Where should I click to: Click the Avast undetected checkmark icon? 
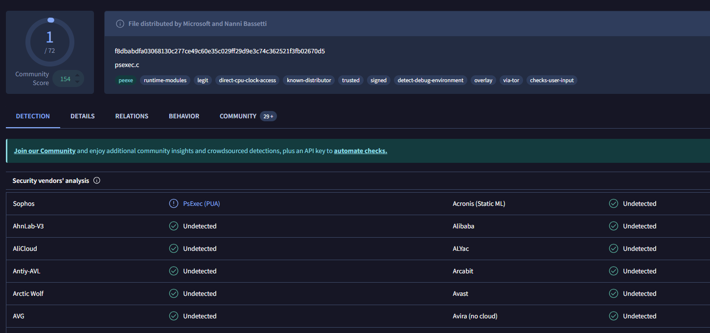[613, 293]
